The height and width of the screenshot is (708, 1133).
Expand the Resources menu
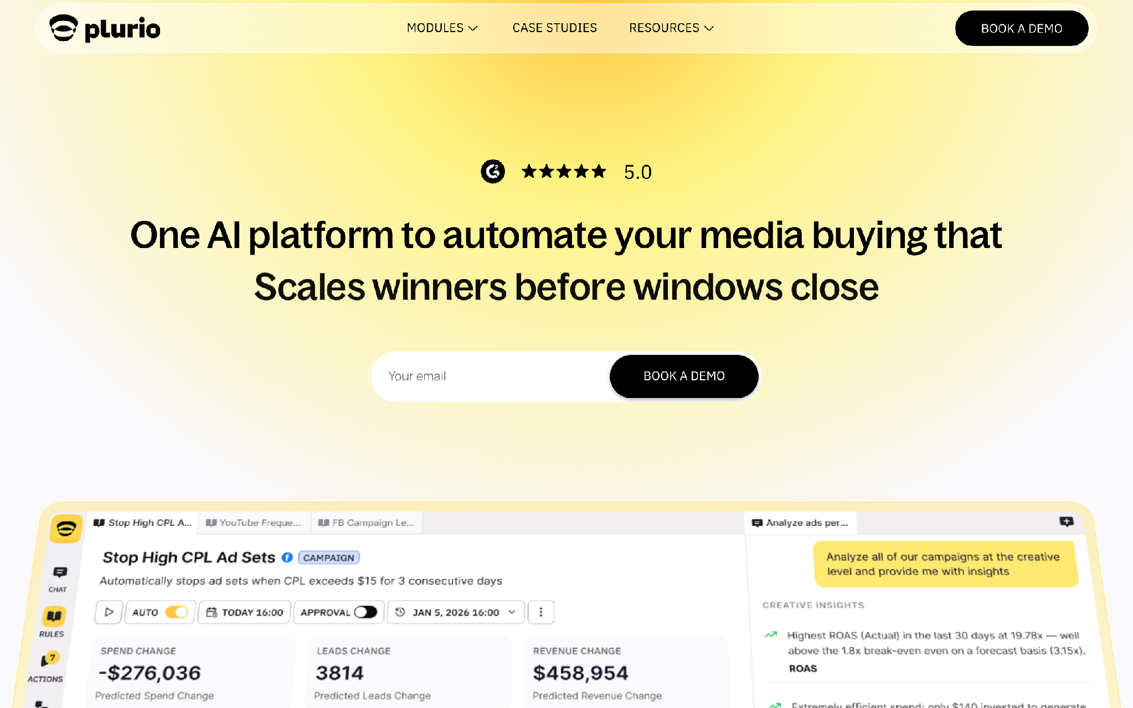pos(671,28)
